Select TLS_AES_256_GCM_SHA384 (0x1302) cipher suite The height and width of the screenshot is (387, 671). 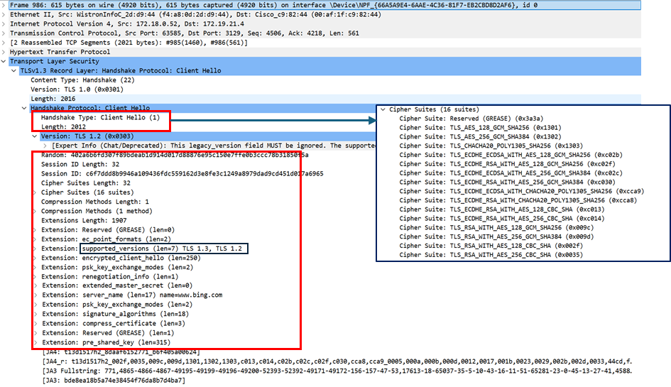tap(480, 136)
